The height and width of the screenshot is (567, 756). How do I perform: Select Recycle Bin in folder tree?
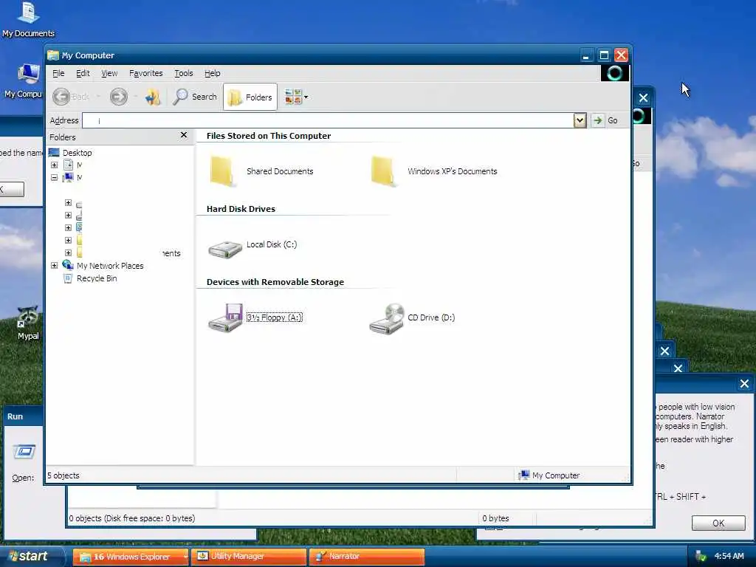pyautogui.click(x=97, y=278)
